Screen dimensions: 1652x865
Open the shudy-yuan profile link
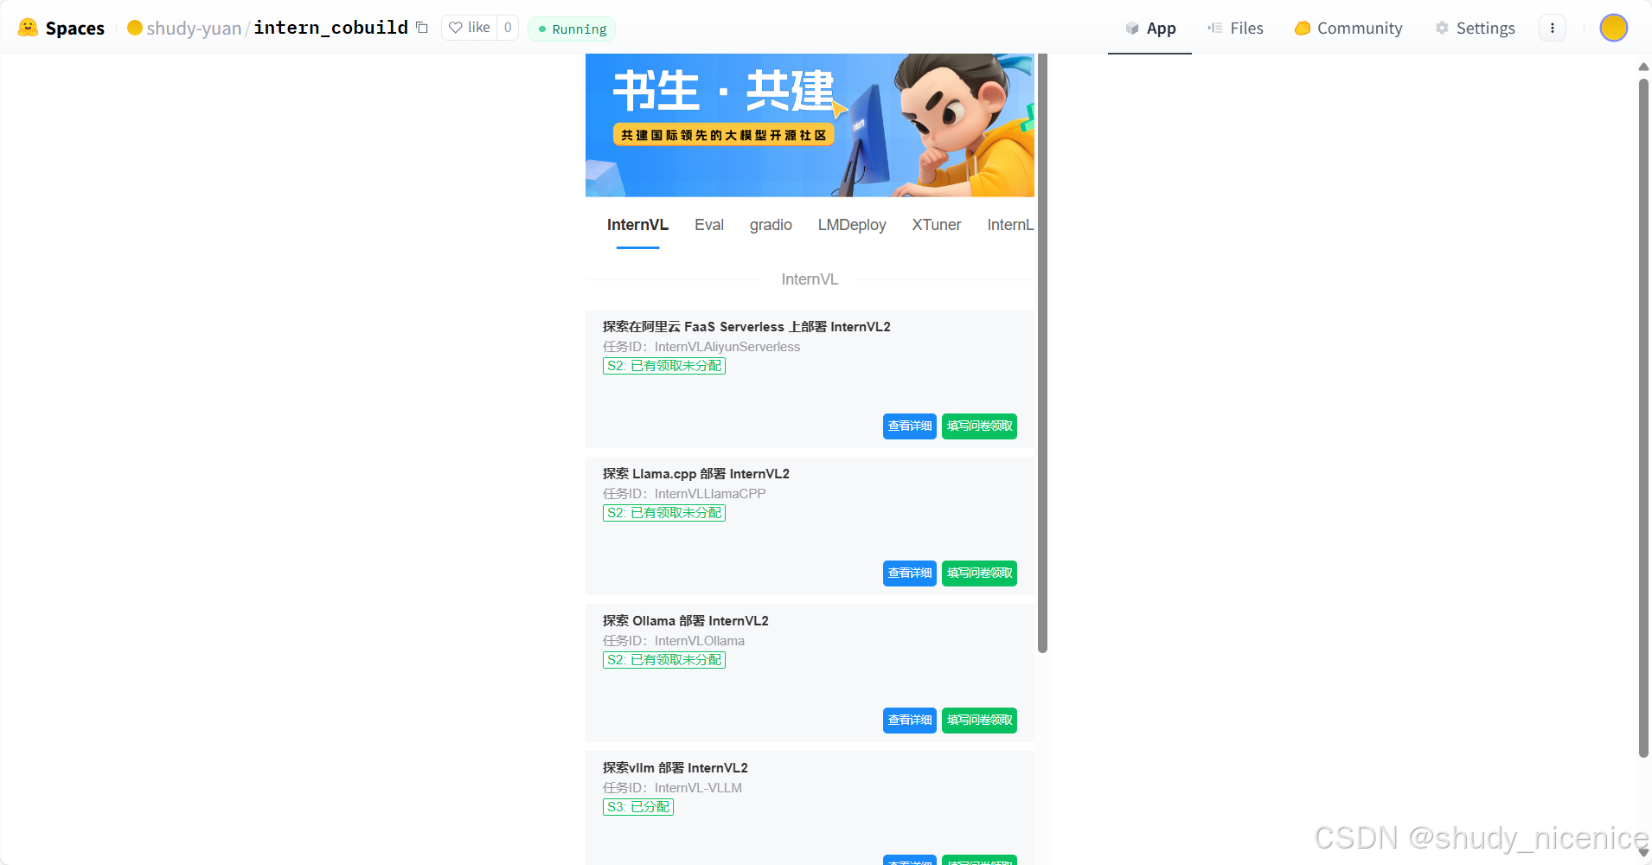coord(194,28)
